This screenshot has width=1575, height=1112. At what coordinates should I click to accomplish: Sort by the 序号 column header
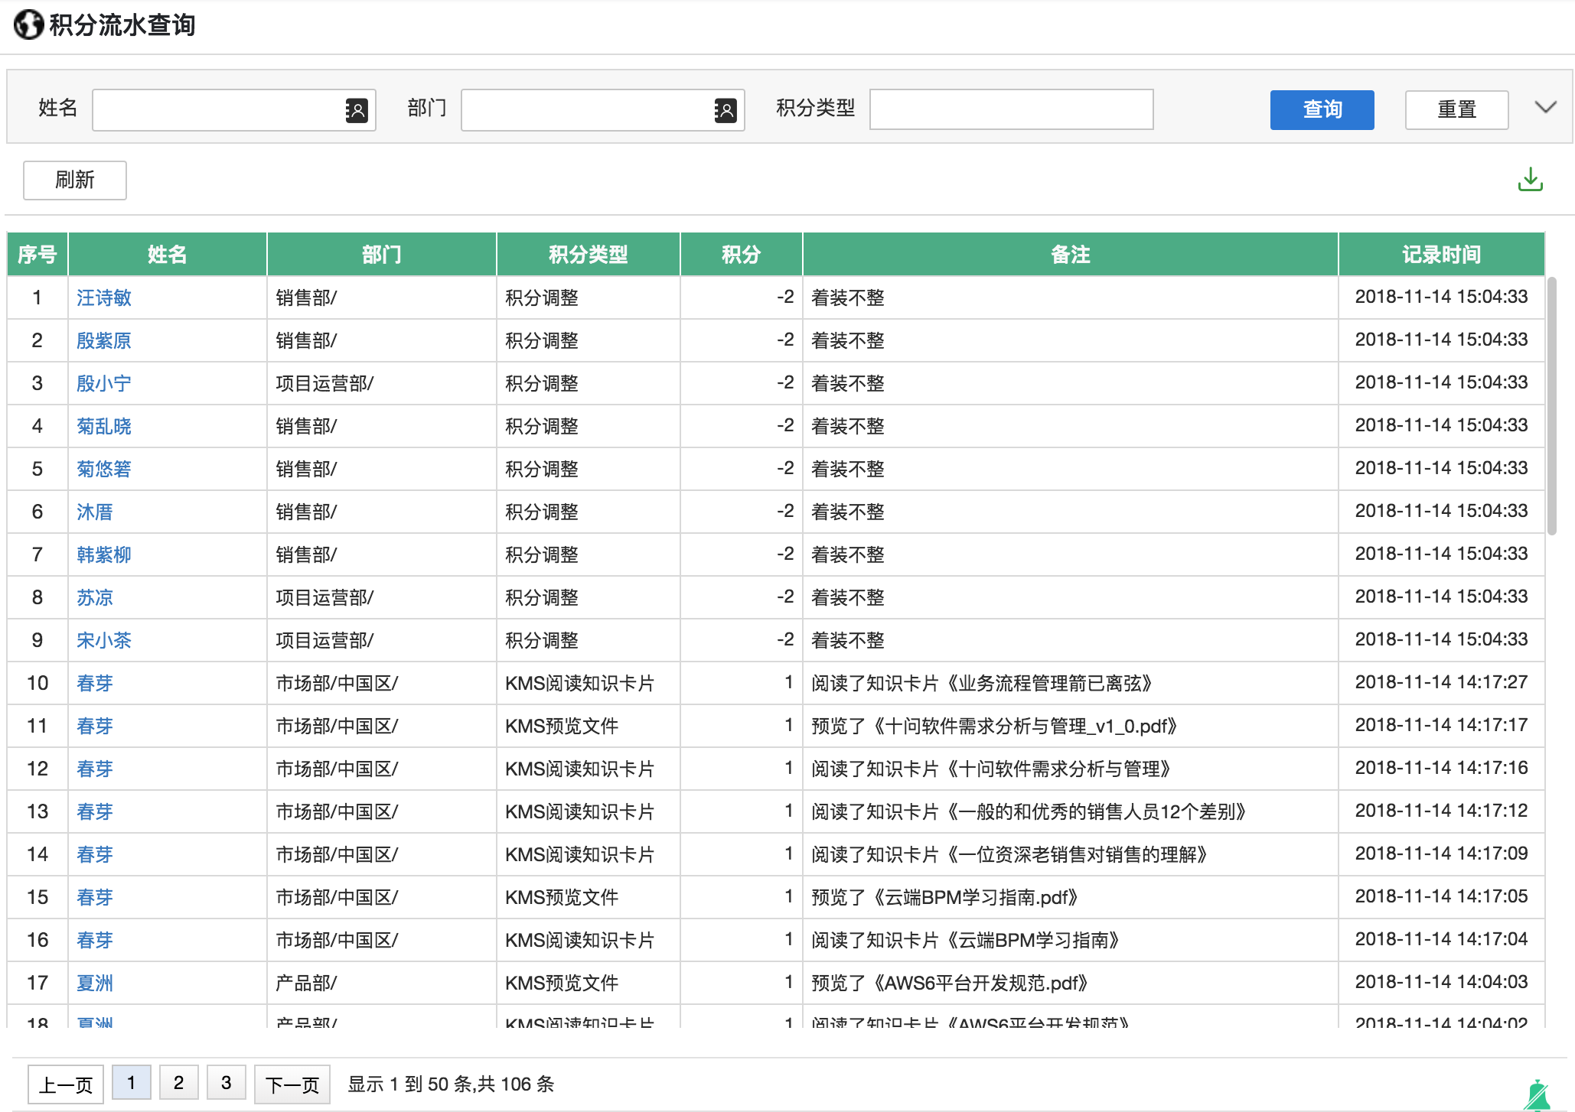click(x=37, y=255)
